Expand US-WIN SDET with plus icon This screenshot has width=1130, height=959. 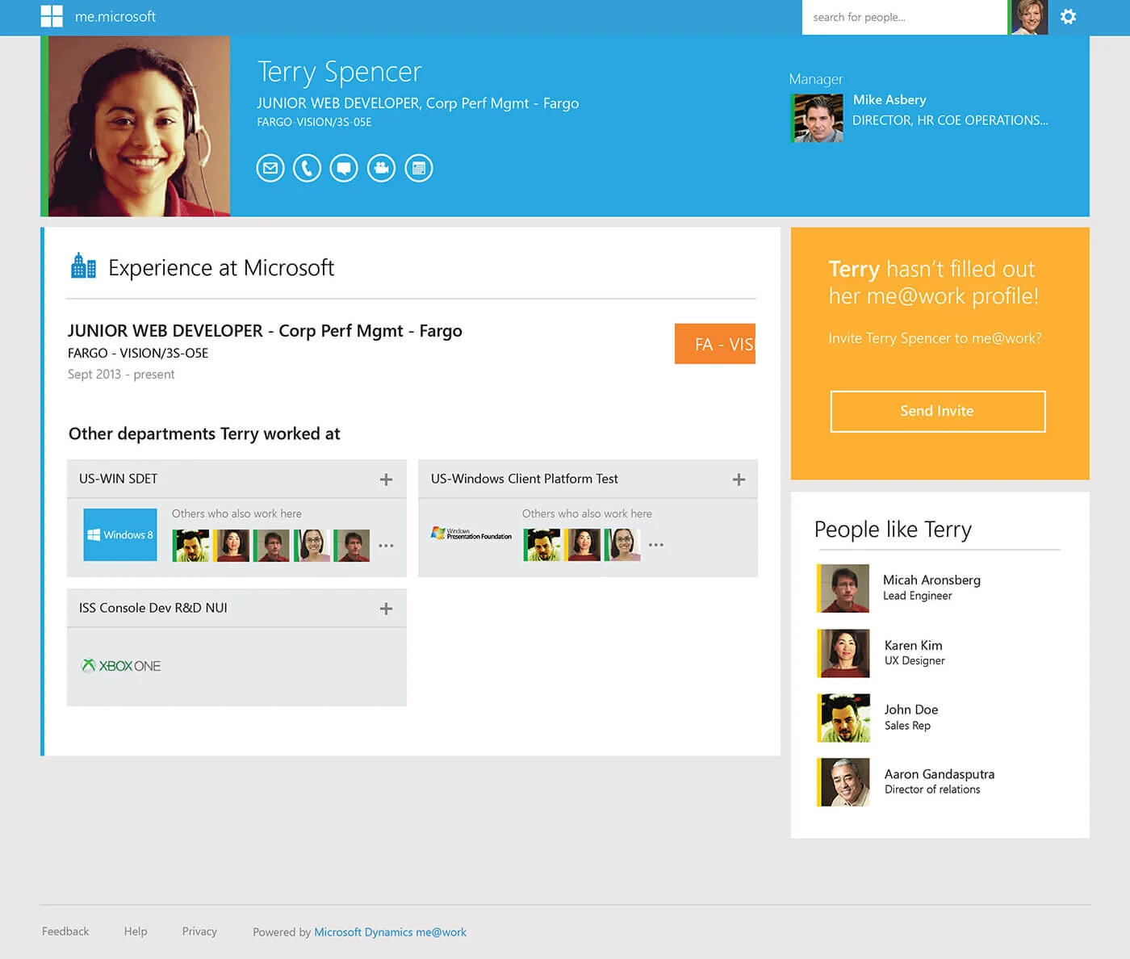pyautogui.click(x=387, y=479)
